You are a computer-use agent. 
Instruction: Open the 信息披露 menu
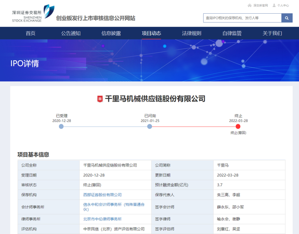(111, 33)
